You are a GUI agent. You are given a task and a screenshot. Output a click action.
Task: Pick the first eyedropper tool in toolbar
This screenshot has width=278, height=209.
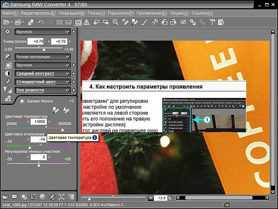[x=125, y=22]
